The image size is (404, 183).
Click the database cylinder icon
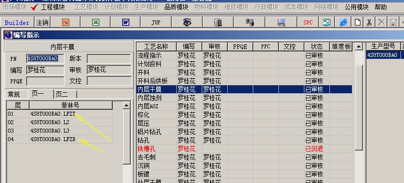(218, 22)
